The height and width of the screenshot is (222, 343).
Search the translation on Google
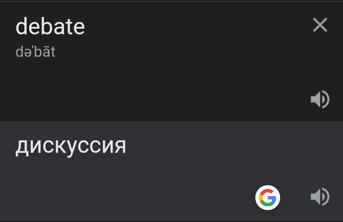coord(268,198)
